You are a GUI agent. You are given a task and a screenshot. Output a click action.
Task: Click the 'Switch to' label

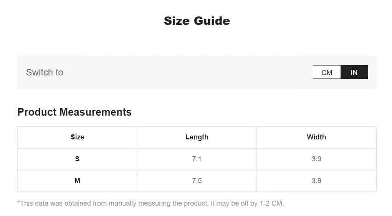(x=45, y=72)
